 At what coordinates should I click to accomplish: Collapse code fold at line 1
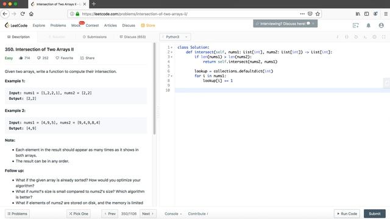pos(172,47)
